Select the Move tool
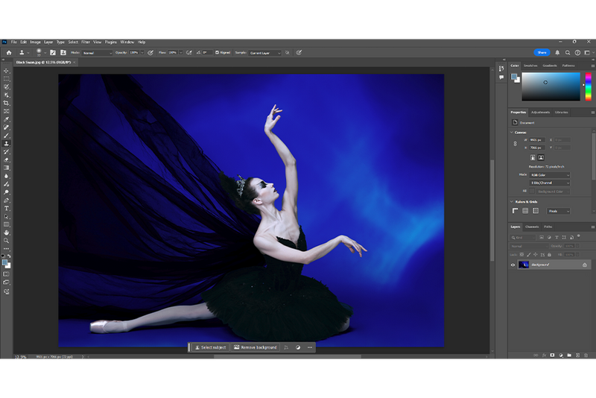 point(7,71)
